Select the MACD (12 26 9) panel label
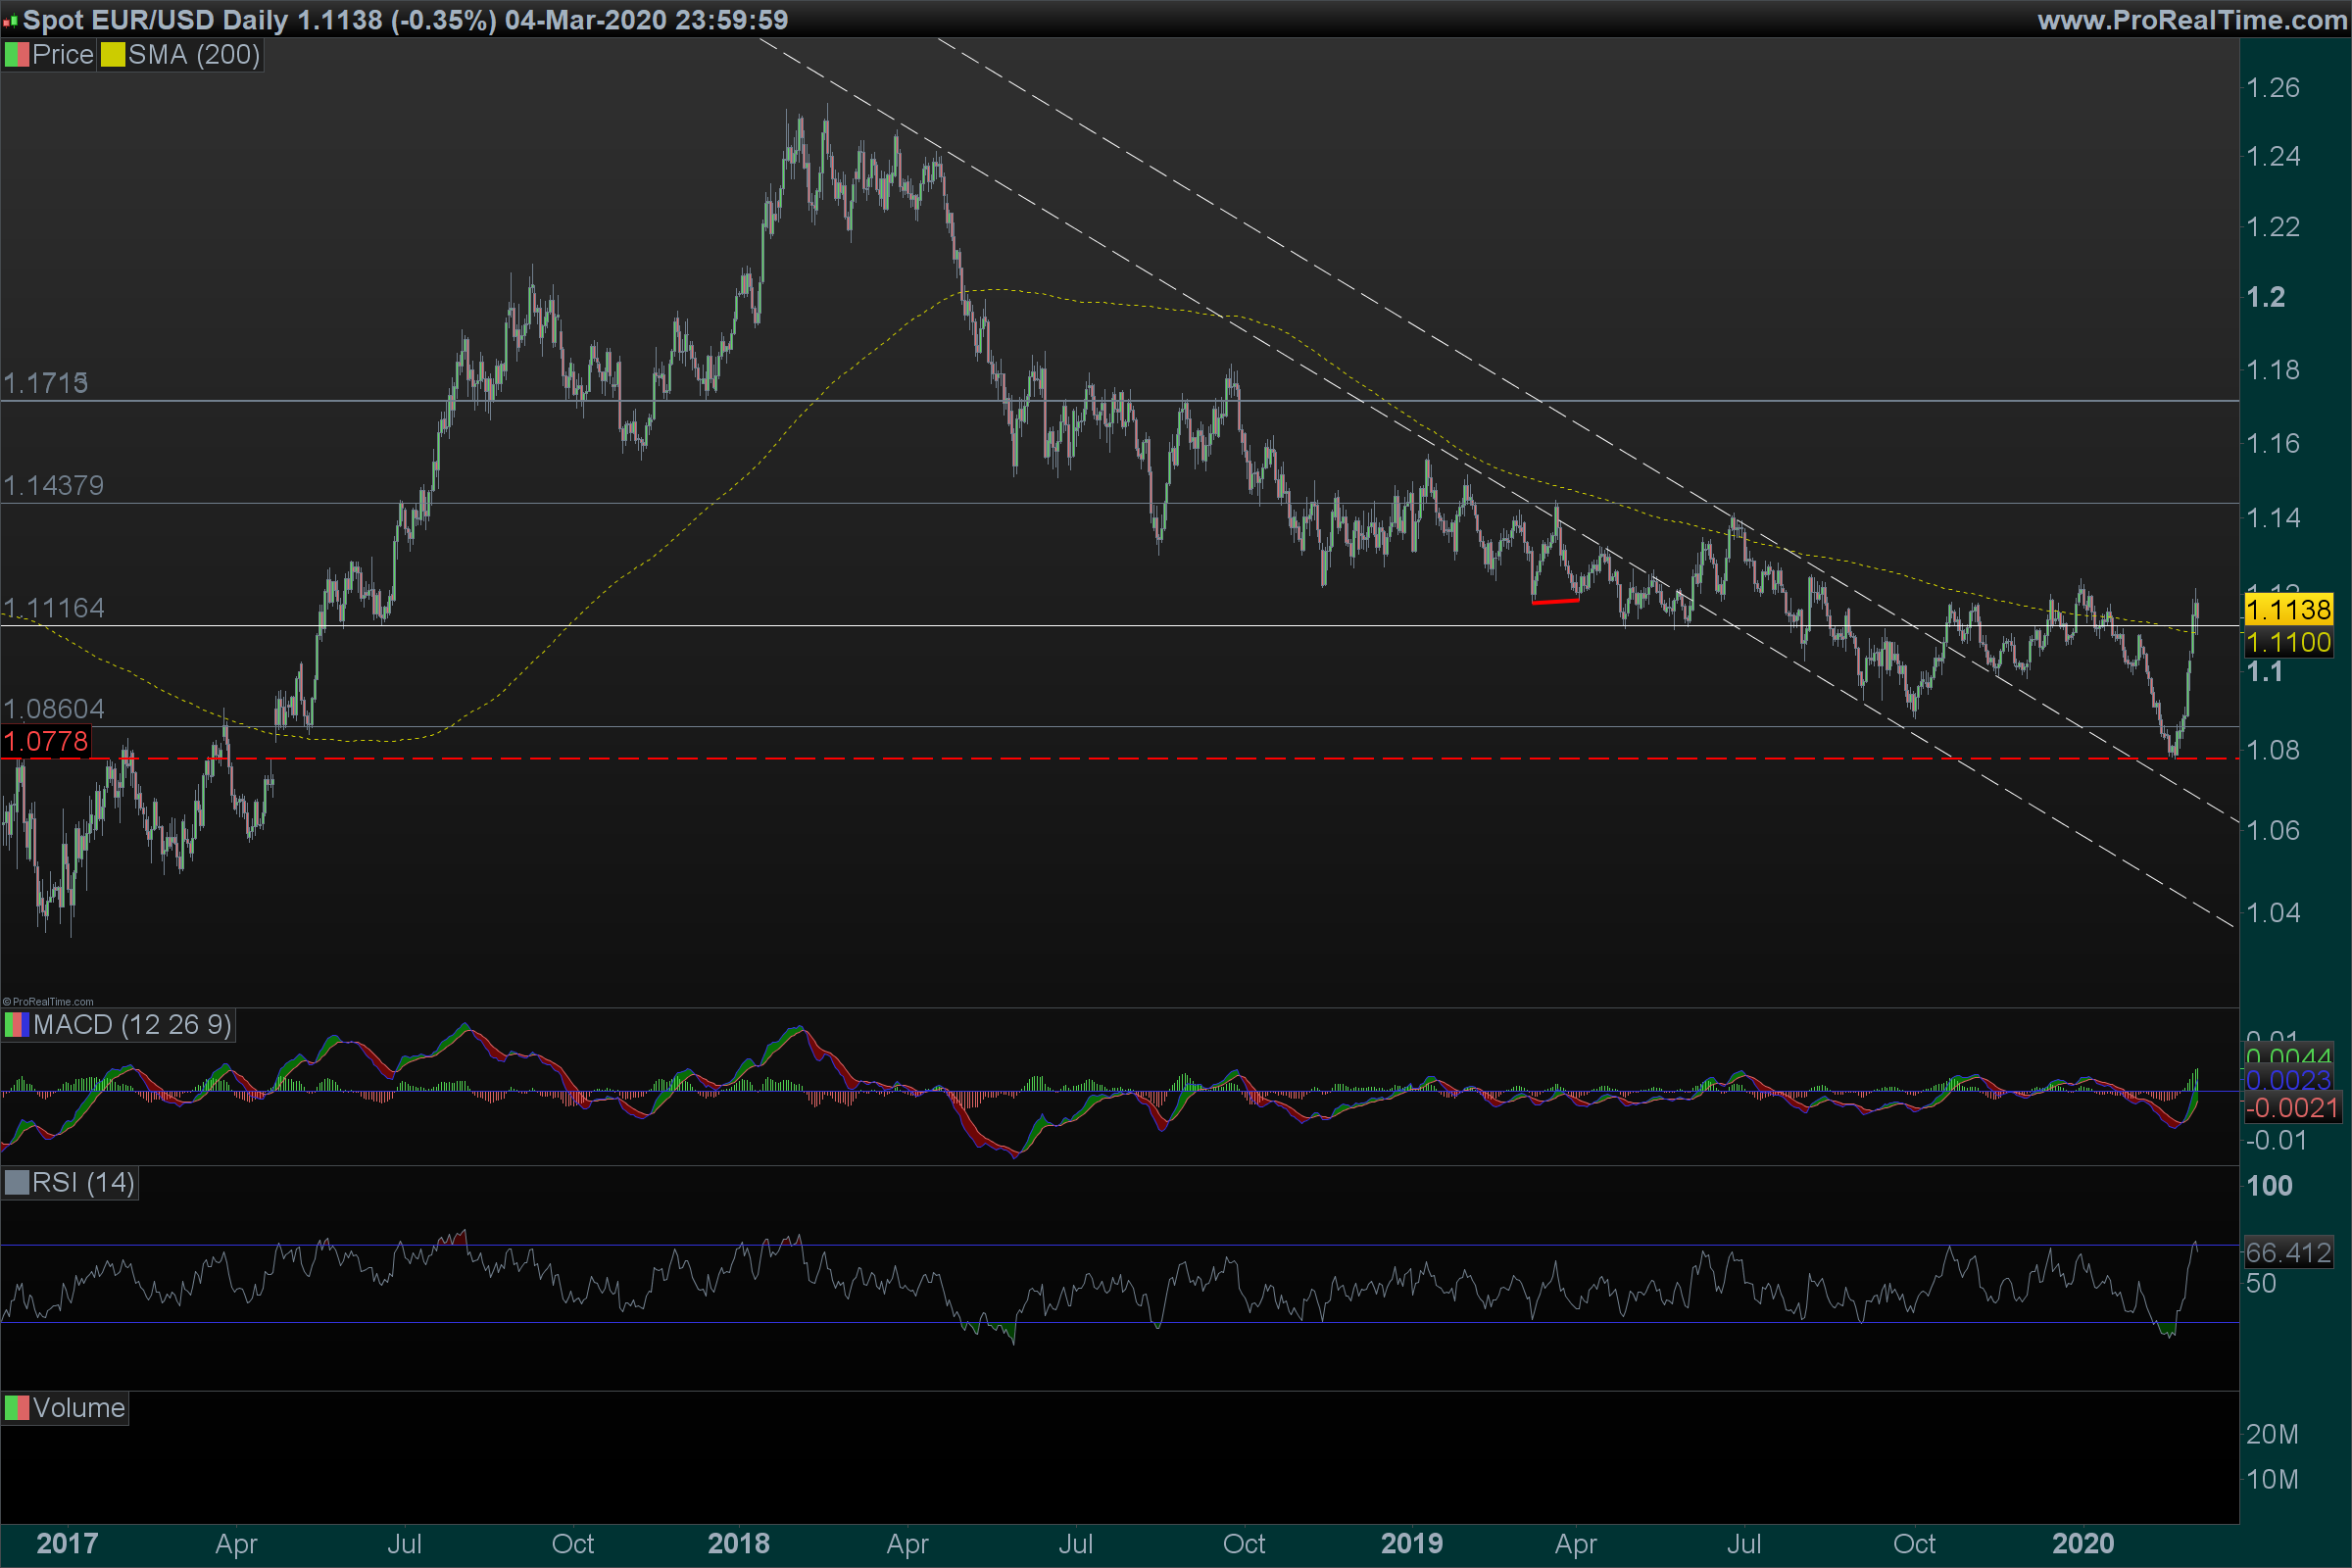This screenshot has width=2352, height=1568. [132, 1025]
